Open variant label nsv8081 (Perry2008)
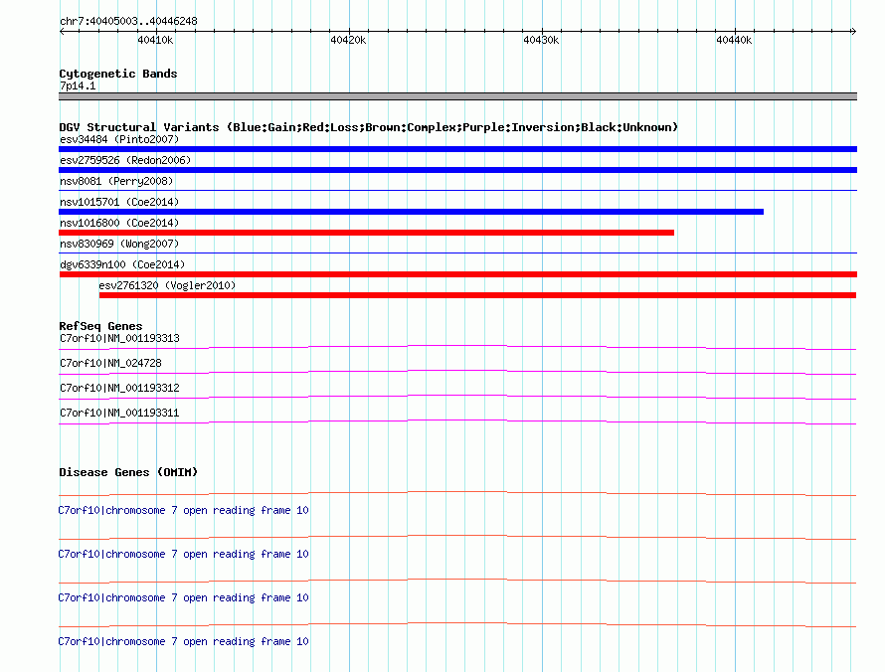This screenshot has width=885, height=672. pos(116,181)
